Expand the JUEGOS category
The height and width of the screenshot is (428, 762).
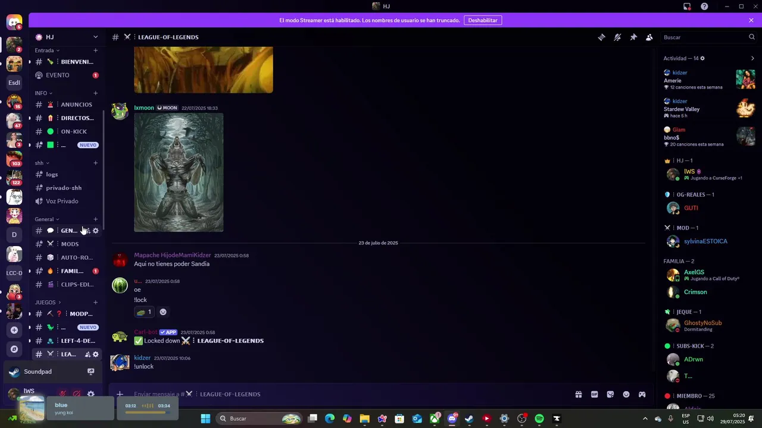48,303
